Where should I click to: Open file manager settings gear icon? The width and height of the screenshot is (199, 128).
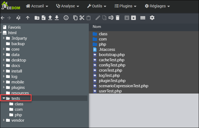(x=152, y=18)
